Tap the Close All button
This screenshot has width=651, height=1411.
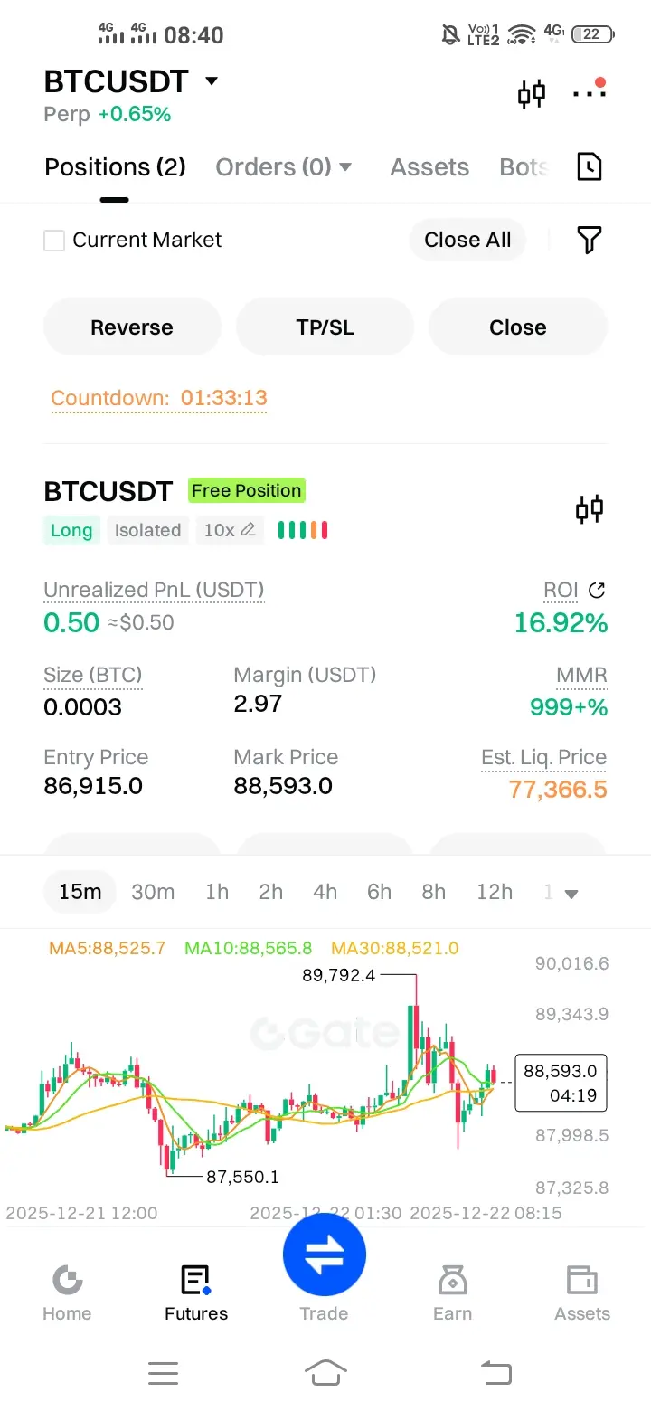pyautogui.click(x=467, y=240)
